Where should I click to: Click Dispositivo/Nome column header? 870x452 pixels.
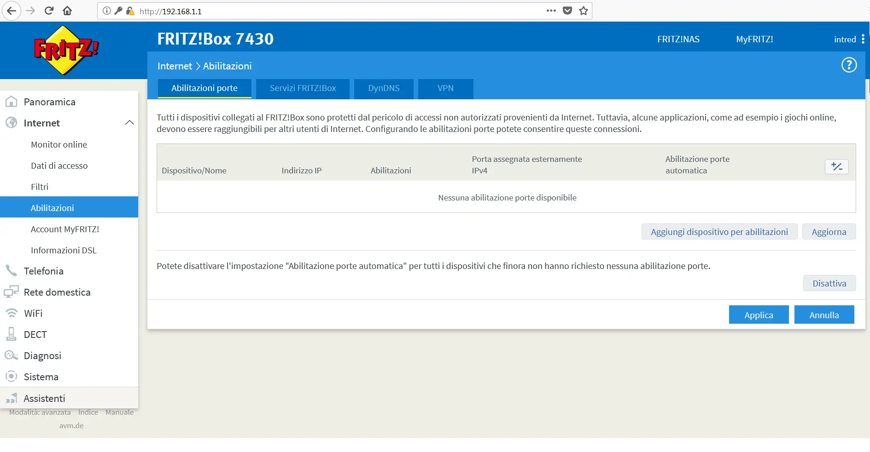pyautogui.click(x=194, y=171)
